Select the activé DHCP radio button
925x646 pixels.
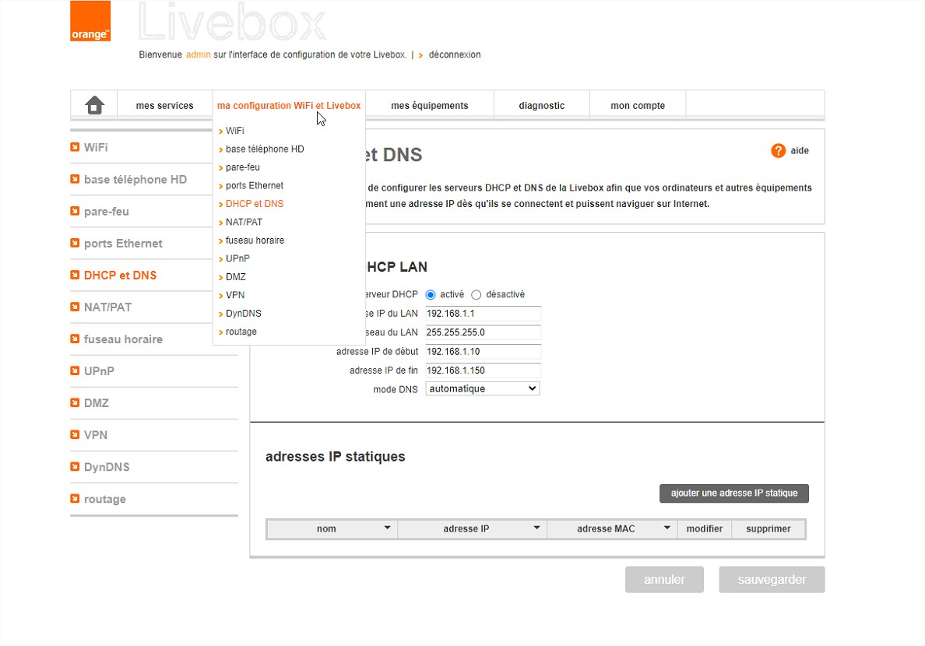[x=431, y=294]
